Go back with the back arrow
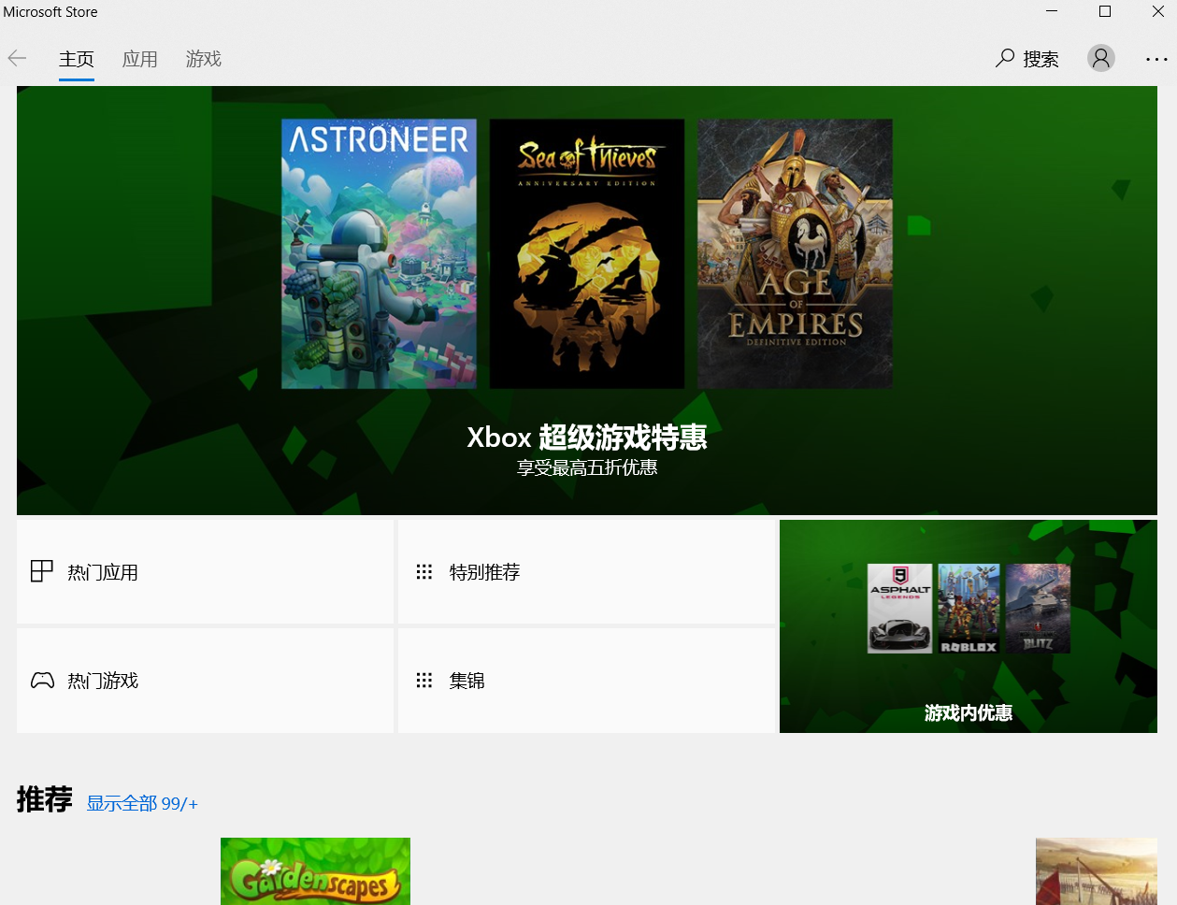The height and width of the screenshot is (905, 1177). 17,59
